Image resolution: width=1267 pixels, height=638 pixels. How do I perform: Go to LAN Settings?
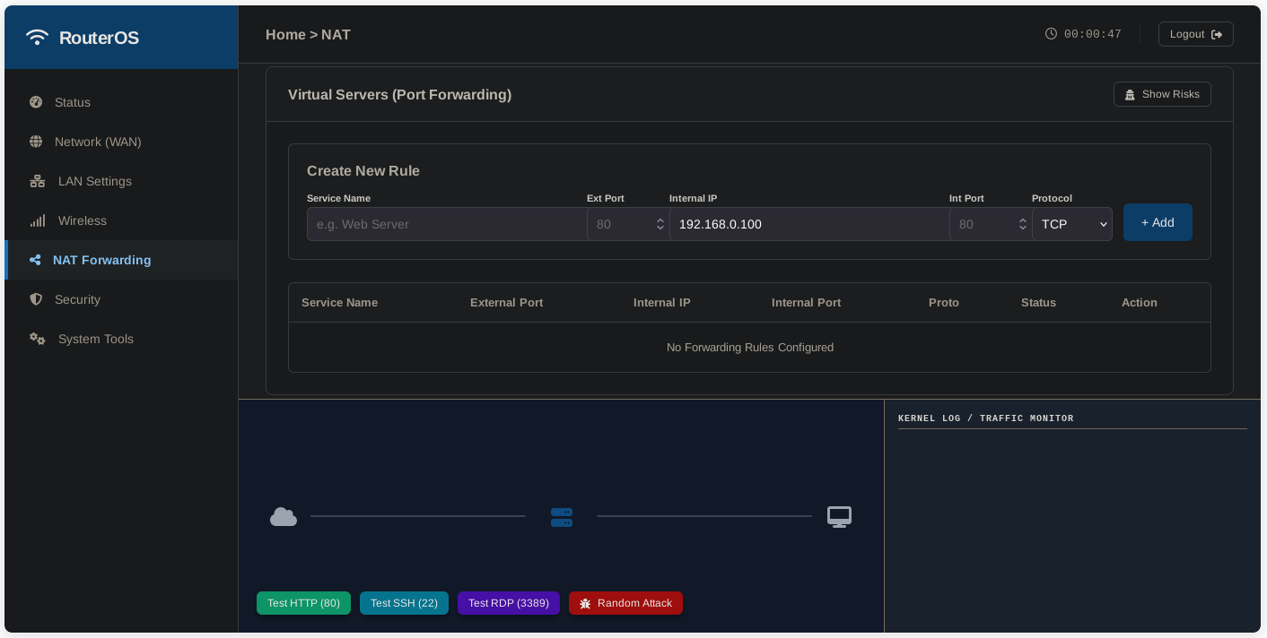click(x=121, y=181)
